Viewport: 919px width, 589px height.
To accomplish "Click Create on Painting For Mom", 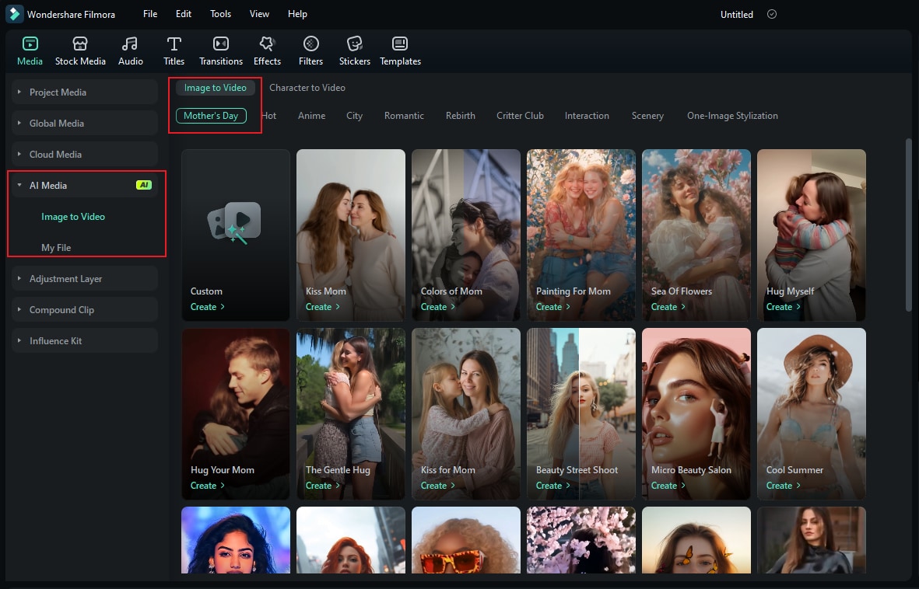I will [x=552, y=307].
